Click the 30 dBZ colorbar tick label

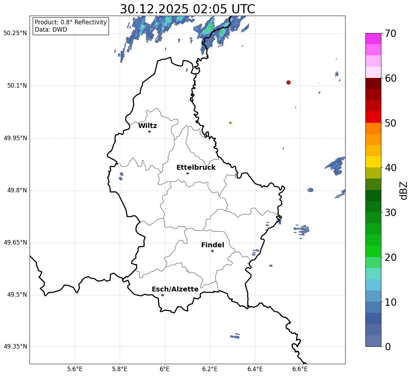point(390,213)
